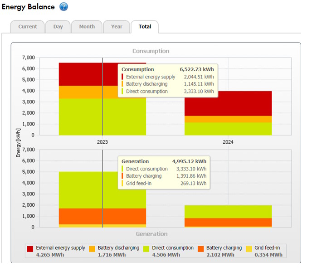Open the Day tab
This screenshot has width=312, height=272.
coord(58,27)
